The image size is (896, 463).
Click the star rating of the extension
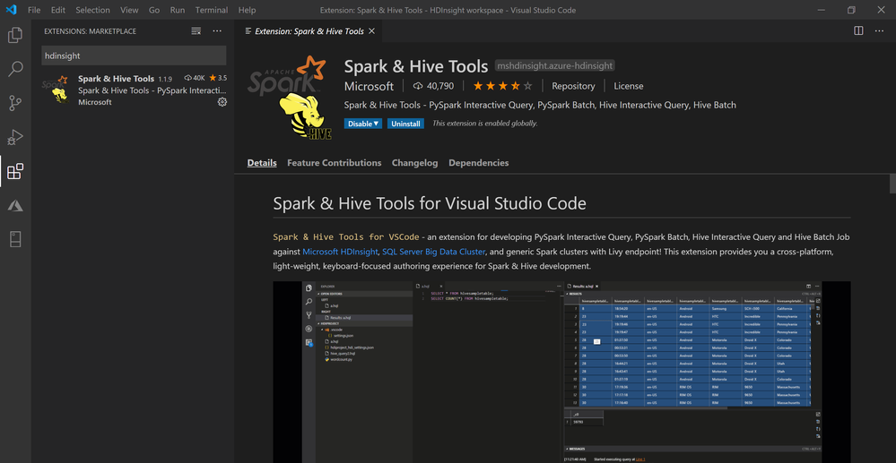pos(502,86)
